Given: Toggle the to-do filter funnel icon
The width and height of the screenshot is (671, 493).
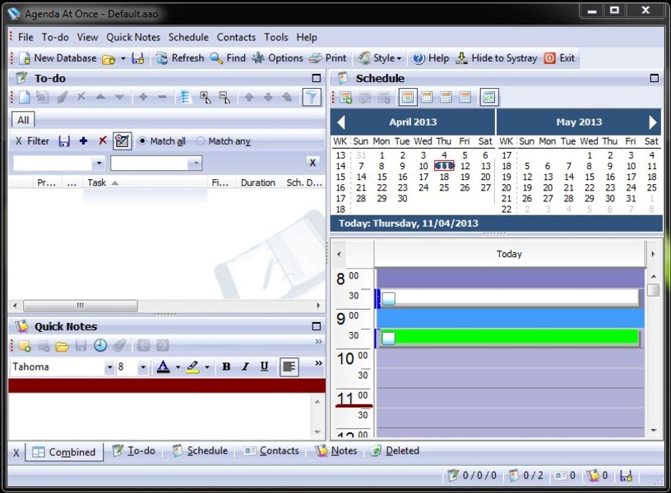Looking at the screenshot, I should point(312,97).
